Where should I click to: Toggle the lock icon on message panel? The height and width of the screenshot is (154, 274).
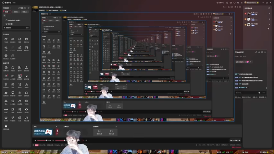(x=256, y=52)
